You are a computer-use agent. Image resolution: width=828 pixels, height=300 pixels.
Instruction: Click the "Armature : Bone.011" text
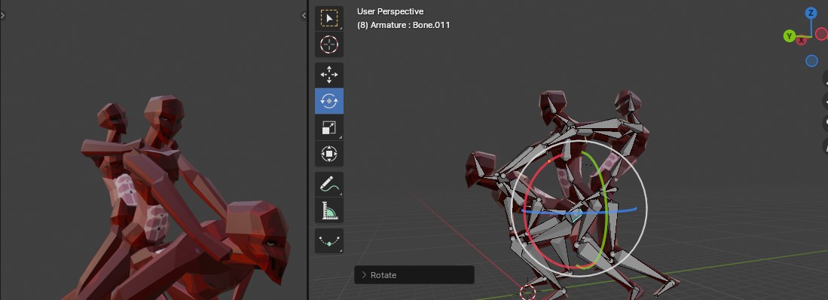point(411,25)
